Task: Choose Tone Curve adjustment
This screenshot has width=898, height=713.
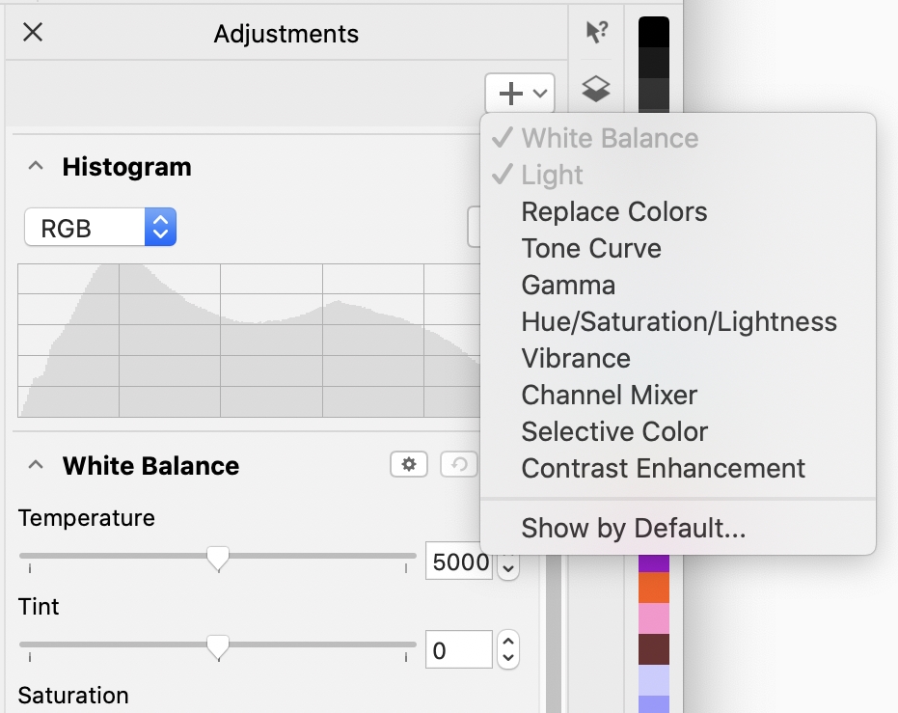Action: pos(591,249)
